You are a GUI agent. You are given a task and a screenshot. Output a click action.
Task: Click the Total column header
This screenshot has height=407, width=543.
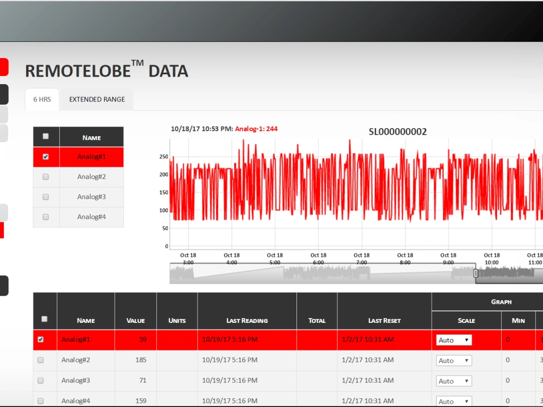(x=317, y=321)
